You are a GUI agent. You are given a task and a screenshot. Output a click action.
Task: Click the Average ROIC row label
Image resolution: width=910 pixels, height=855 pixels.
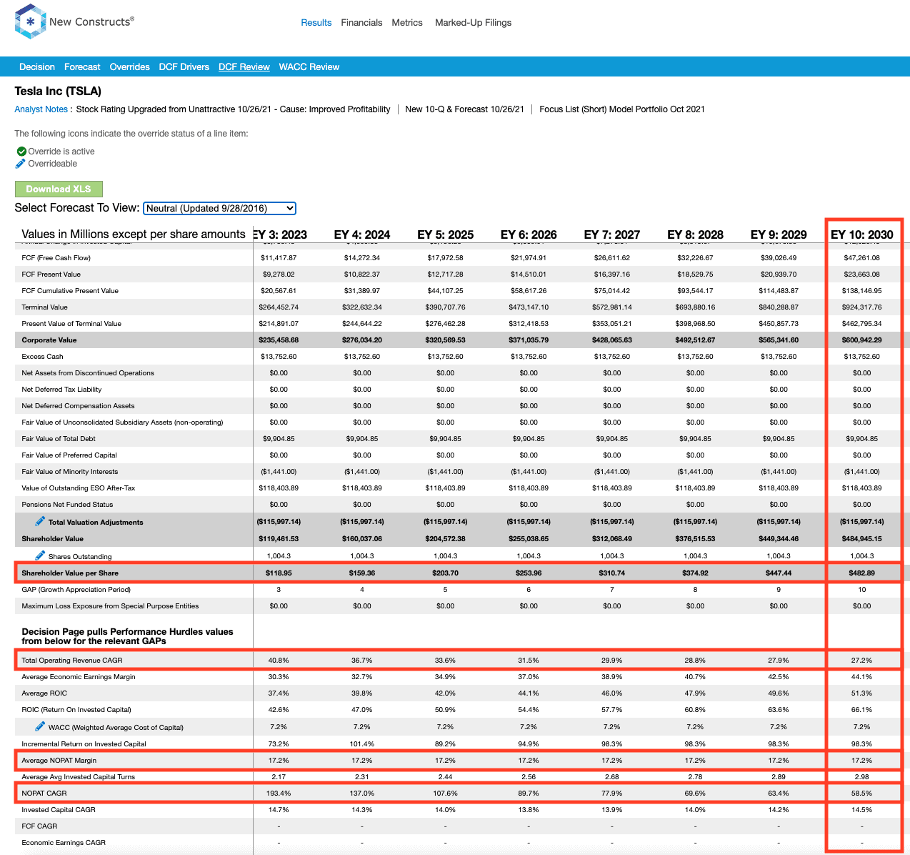(44, 693)
